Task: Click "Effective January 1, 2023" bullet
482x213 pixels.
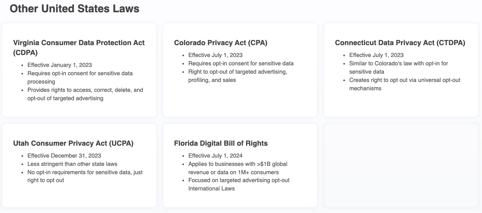Action: click(x=60, y=65)
